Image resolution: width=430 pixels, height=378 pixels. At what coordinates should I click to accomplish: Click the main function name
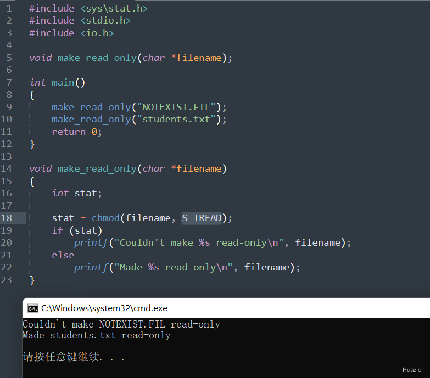point(63,82)
